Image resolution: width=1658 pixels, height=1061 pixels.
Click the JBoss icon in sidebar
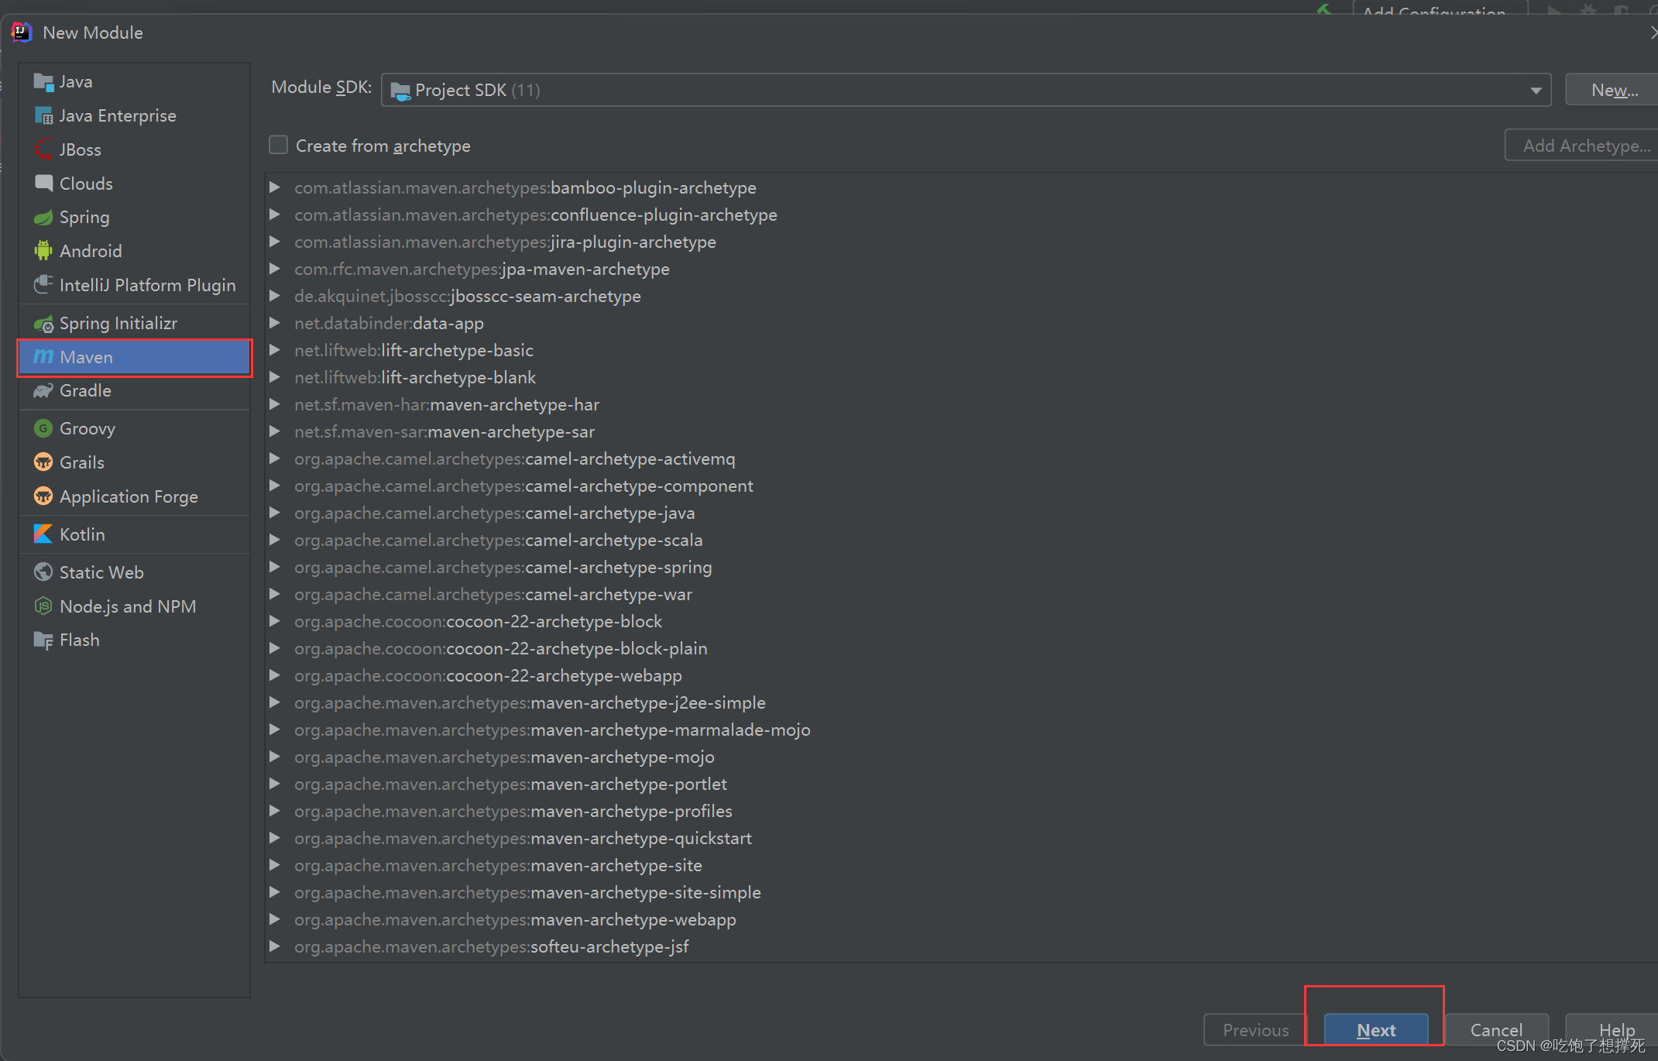tap(43, 149)
